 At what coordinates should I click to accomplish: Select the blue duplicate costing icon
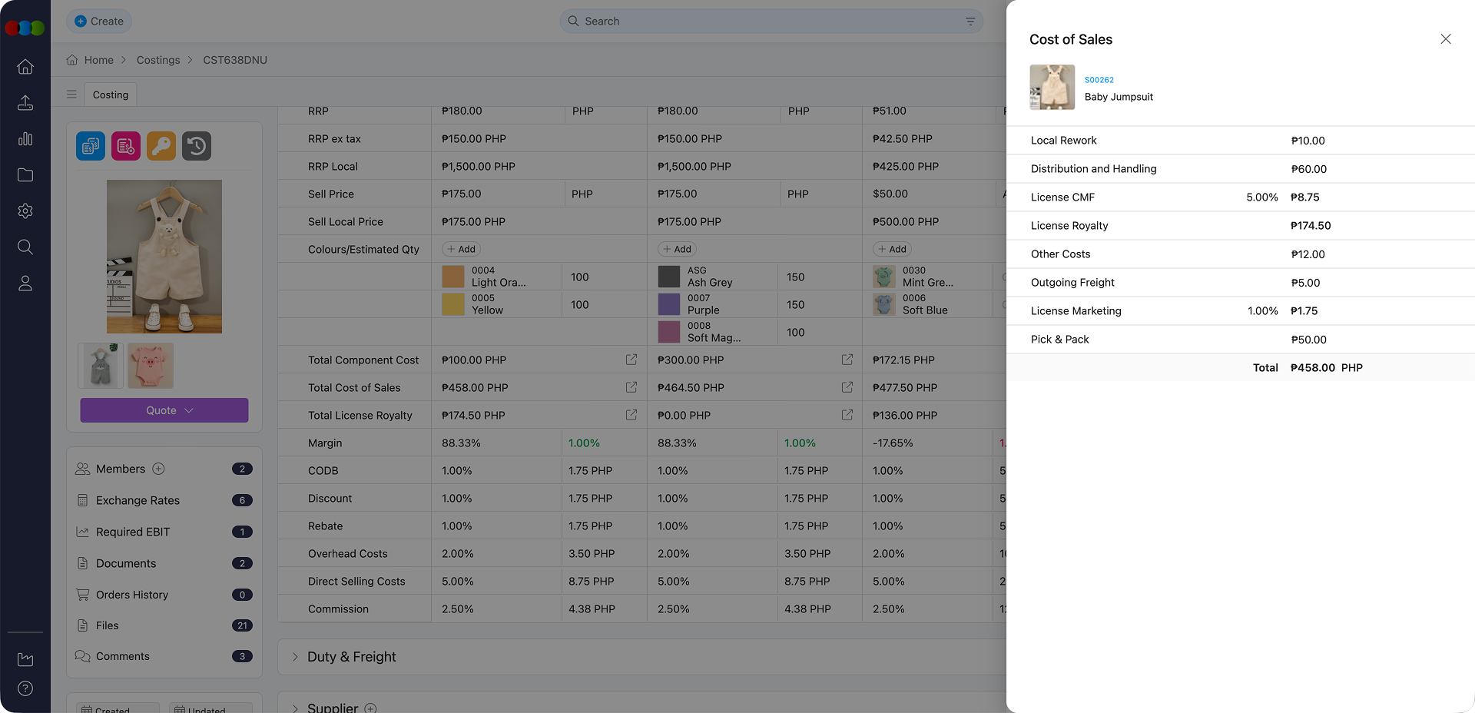[x=90, y=146]
